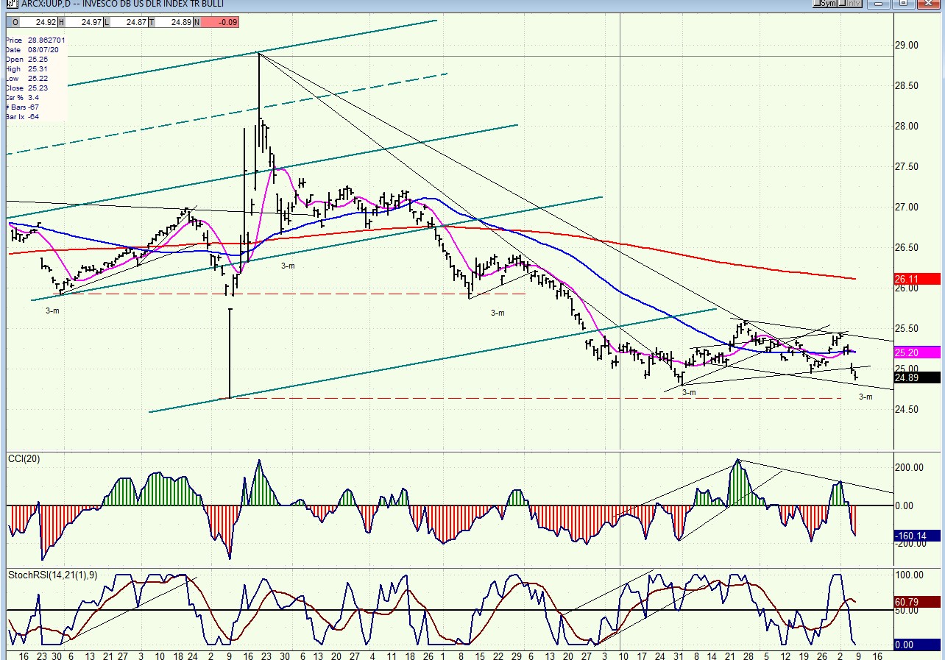Close the UUP chart window
Image resolution: width=945 pixels, height=660 pixels.
(x=930, y=4)
